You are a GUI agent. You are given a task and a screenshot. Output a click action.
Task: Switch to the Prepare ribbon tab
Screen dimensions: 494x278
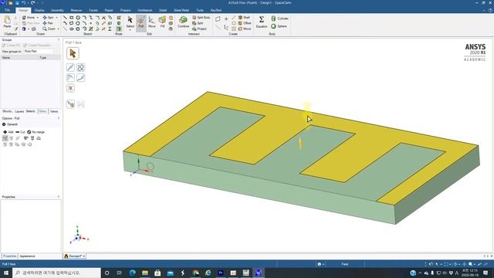125,10
